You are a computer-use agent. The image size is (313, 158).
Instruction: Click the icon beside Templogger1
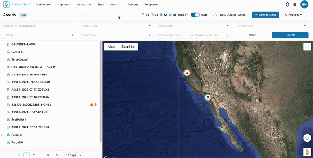point(8,60)
